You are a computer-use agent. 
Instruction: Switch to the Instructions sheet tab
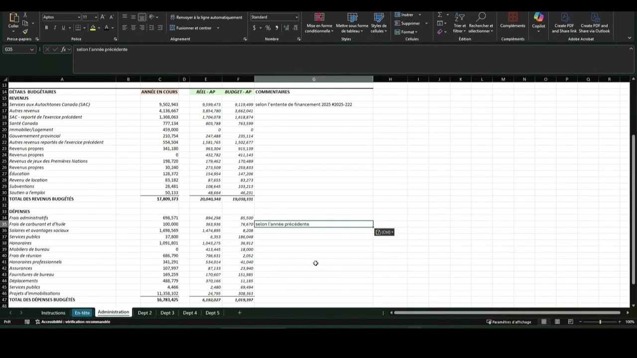[53, 313]
